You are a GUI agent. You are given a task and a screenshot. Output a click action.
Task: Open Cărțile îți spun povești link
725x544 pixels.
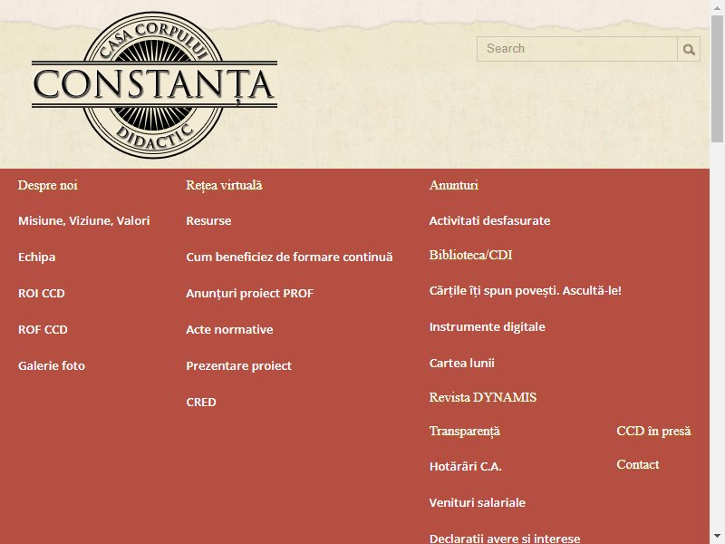(526, 291)
